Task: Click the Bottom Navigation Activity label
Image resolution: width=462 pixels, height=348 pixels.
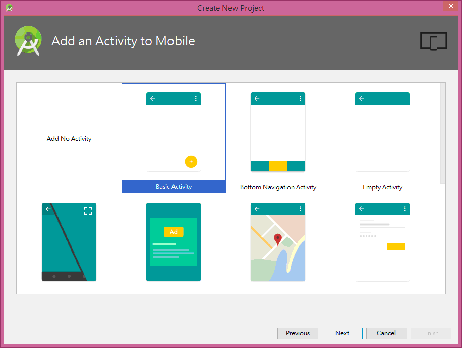Action: pyautogui.click(x=278, y=187)
